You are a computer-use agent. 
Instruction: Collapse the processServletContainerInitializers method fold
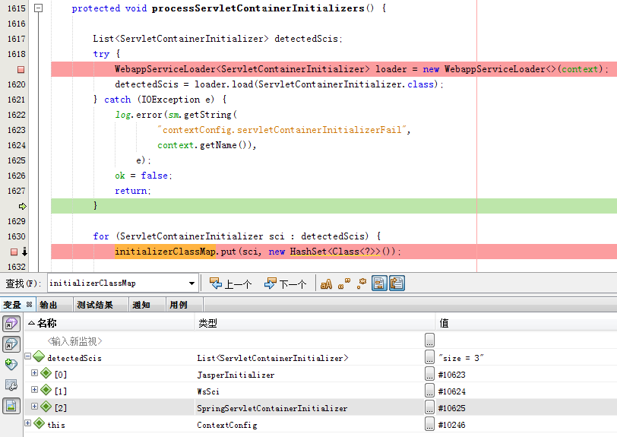coord(38,8)
